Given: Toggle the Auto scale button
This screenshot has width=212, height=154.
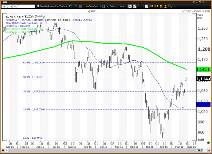Looking at the screenshot, I should coord(200,139).
